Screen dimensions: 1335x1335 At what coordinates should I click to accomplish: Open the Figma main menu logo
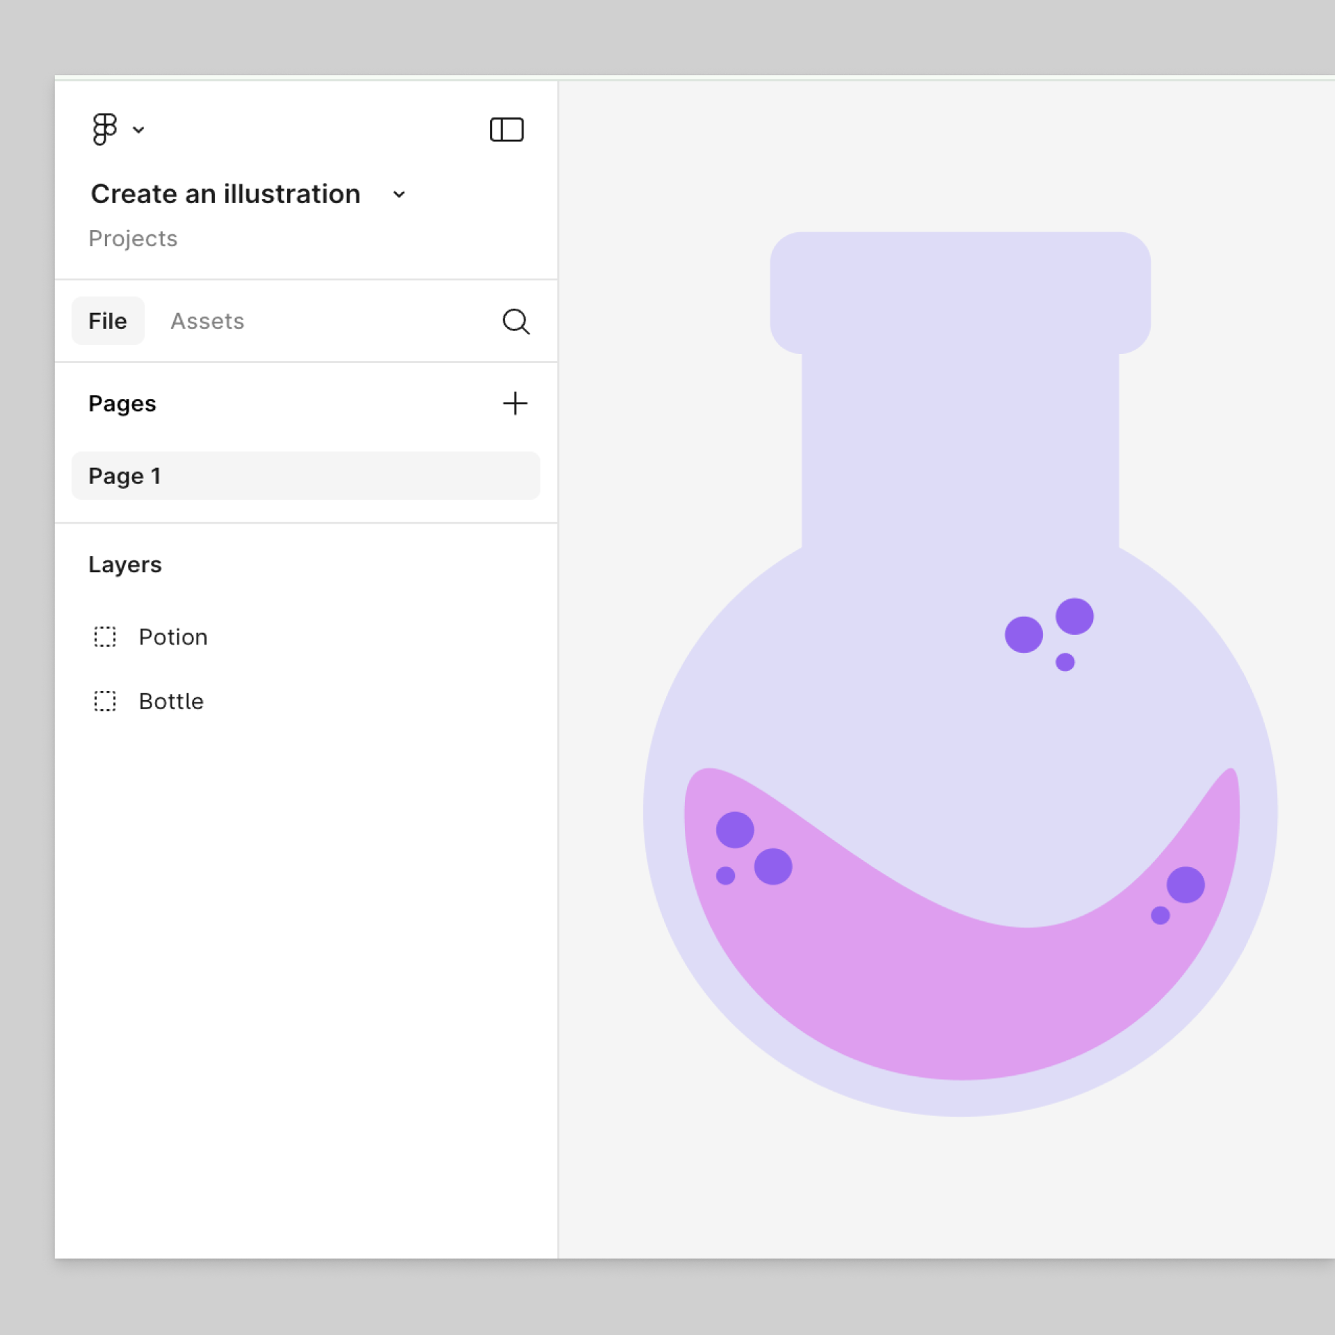(x=104, y=129)
